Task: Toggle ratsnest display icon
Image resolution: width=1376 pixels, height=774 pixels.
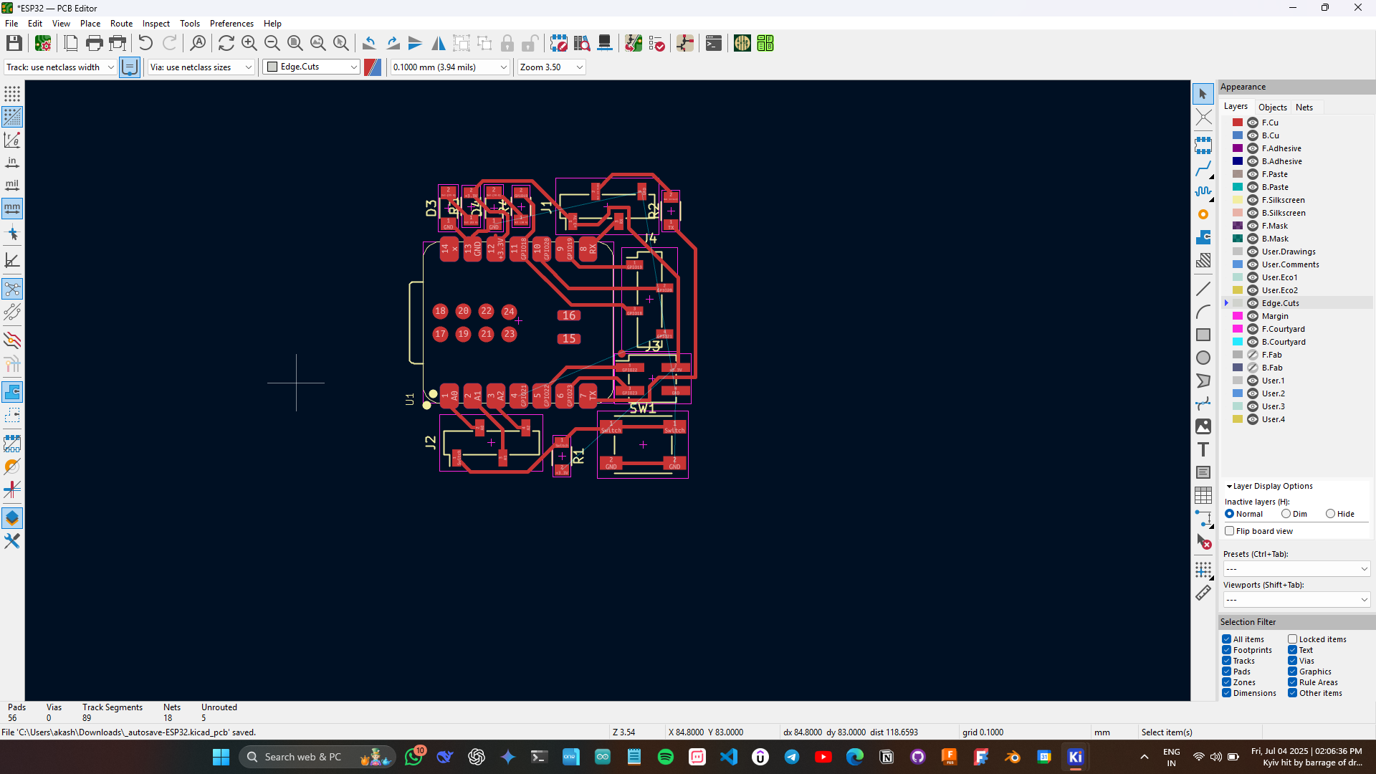Action: [x=12, y=289]
